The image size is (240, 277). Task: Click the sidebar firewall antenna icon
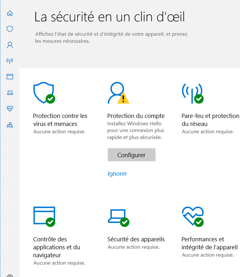(x=10, y=61)
